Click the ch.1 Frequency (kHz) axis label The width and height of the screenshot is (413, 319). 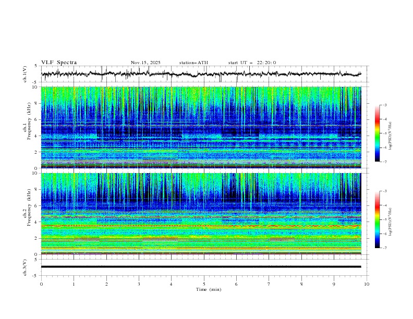[27, 120]
